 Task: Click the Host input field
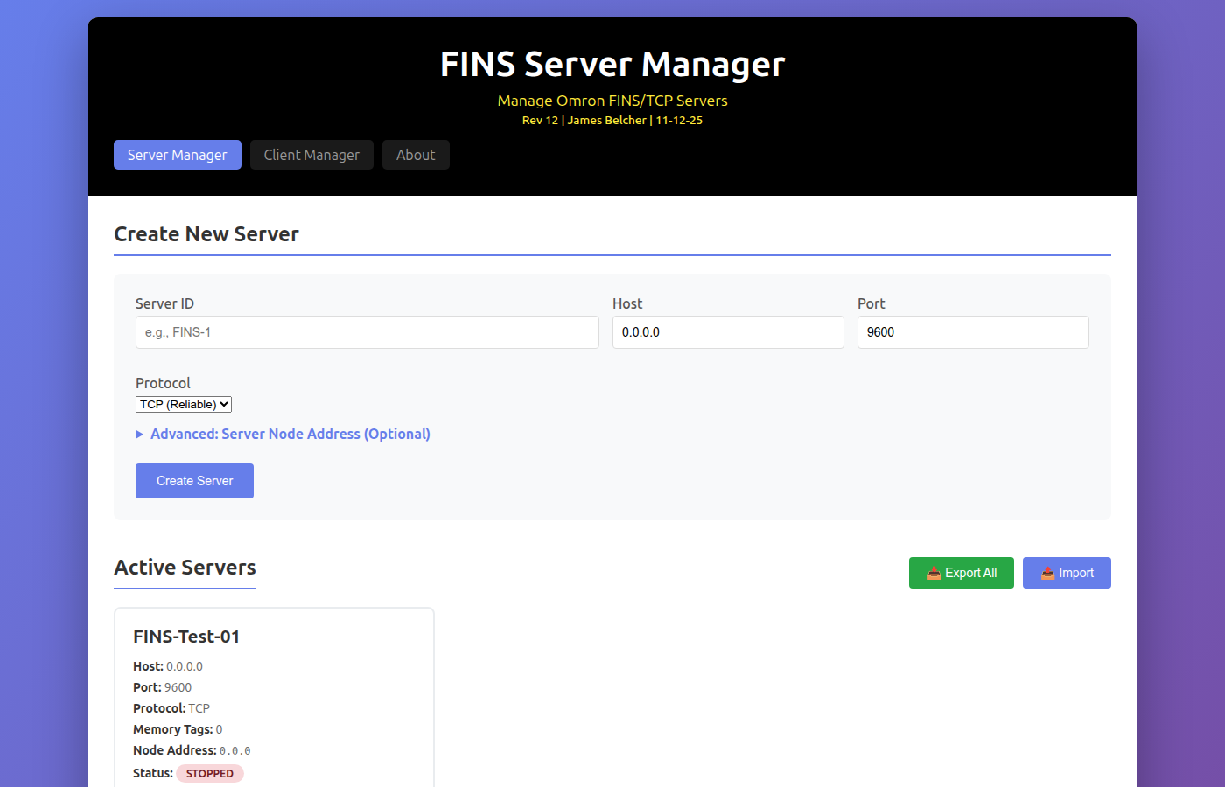tap(728, 332)
